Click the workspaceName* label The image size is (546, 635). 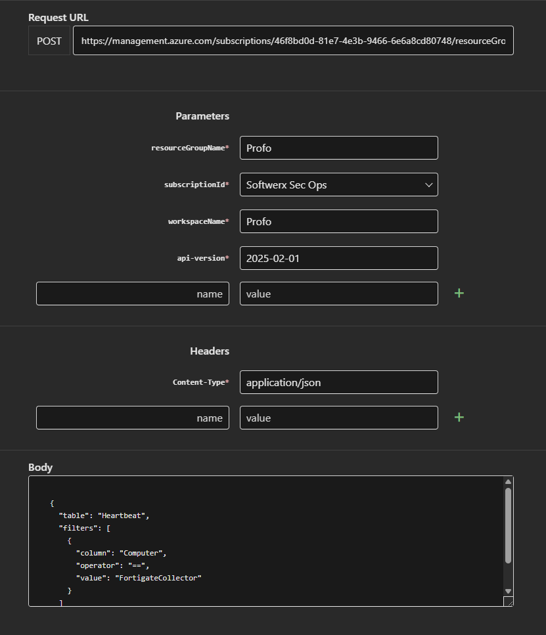[x=198, y=221]
